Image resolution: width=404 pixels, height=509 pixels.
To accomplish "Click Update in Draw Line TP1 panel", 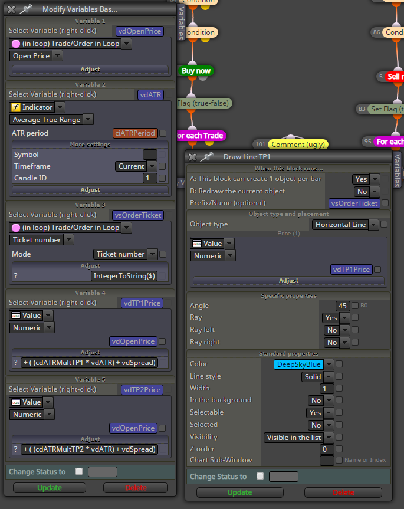I will pyautogui.click(x=240, y=492).
